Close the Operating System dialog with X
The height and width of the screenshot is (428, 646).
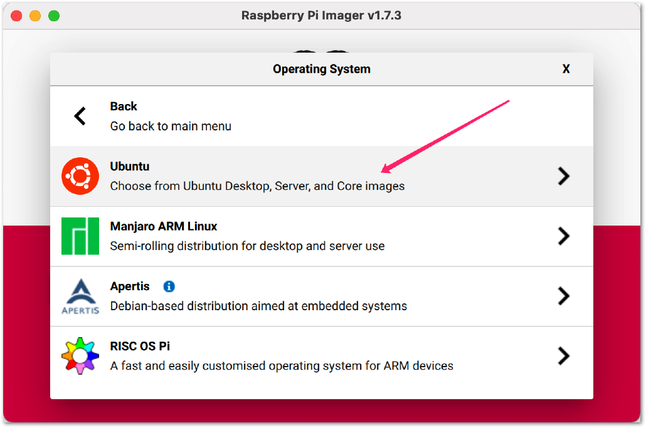pos(566,69)
